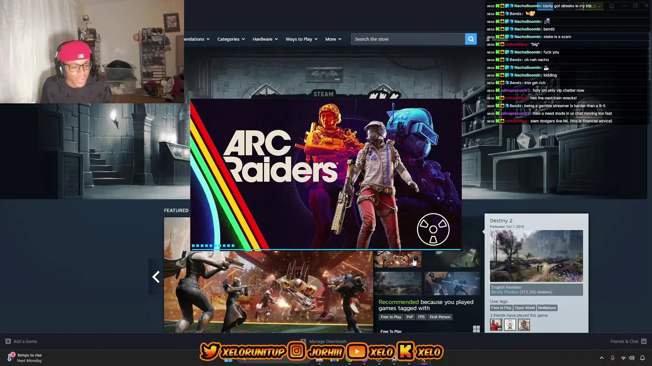Click the bottom-left Destiny 2 landscape thumbnail
652x366 pixels.
pyautogui.click(x=397, y=283)
